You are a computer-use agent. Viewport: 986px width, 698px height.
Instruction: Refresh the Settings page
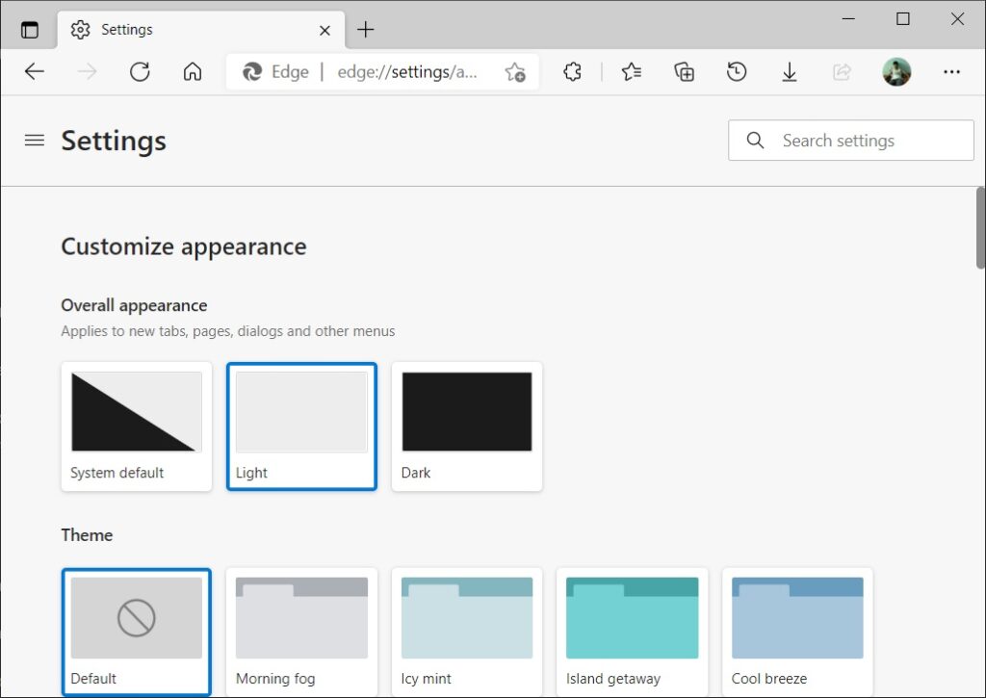pos(139,71)
